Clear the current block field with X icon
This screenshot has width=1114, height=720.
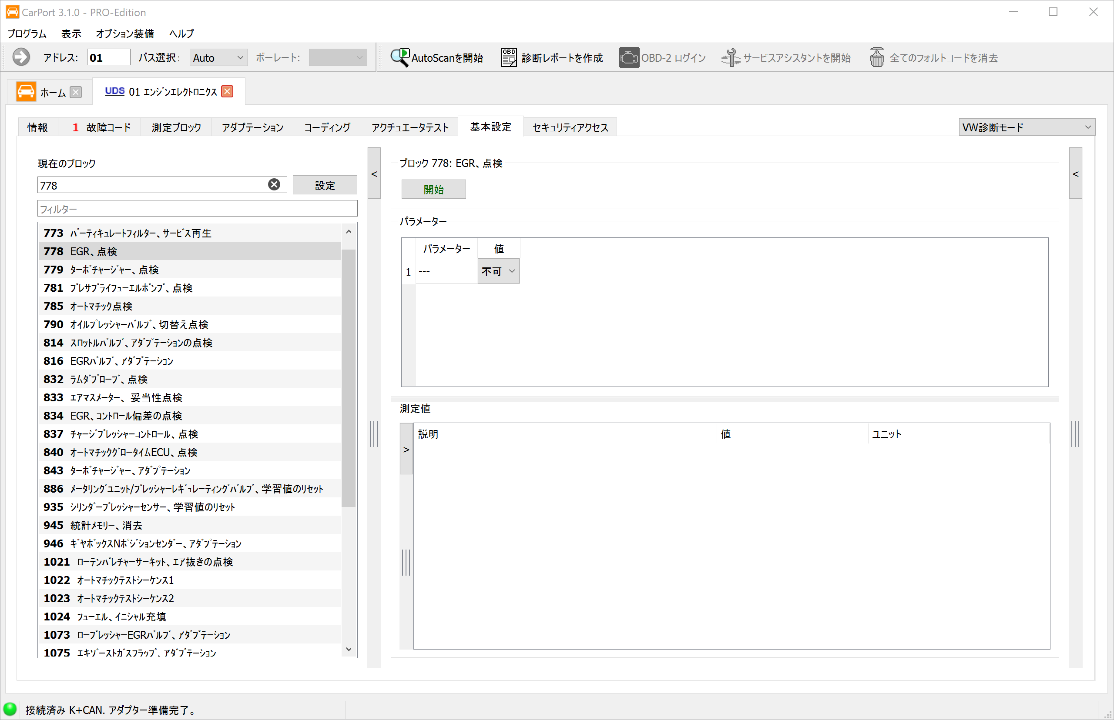pos(274,185)
